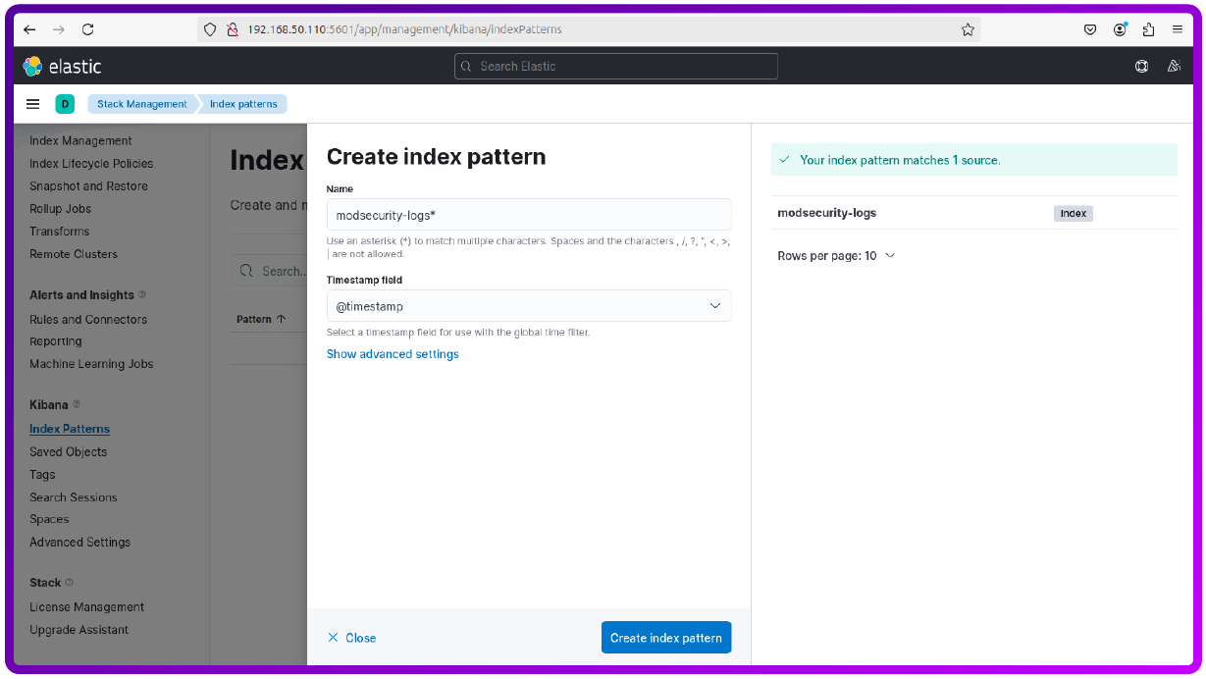
Task: Click the search magnifier in the patterns list
Action: click(245, 271)
